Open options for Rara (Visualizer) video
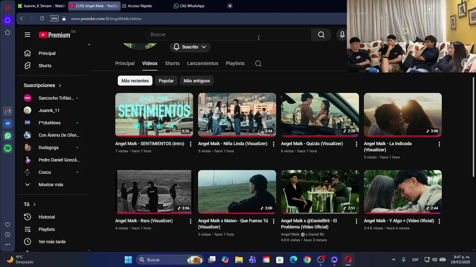476x267 pixels. (x=190, y=221)
